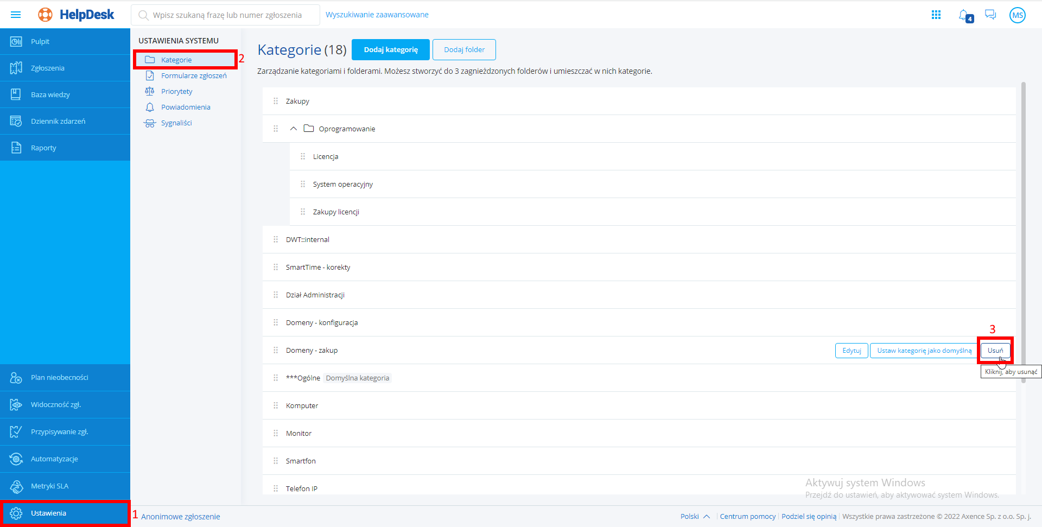This screenshot has width=1042, height=527.
Task: Open Centrum pomocy link
Action: coord(747,516)
